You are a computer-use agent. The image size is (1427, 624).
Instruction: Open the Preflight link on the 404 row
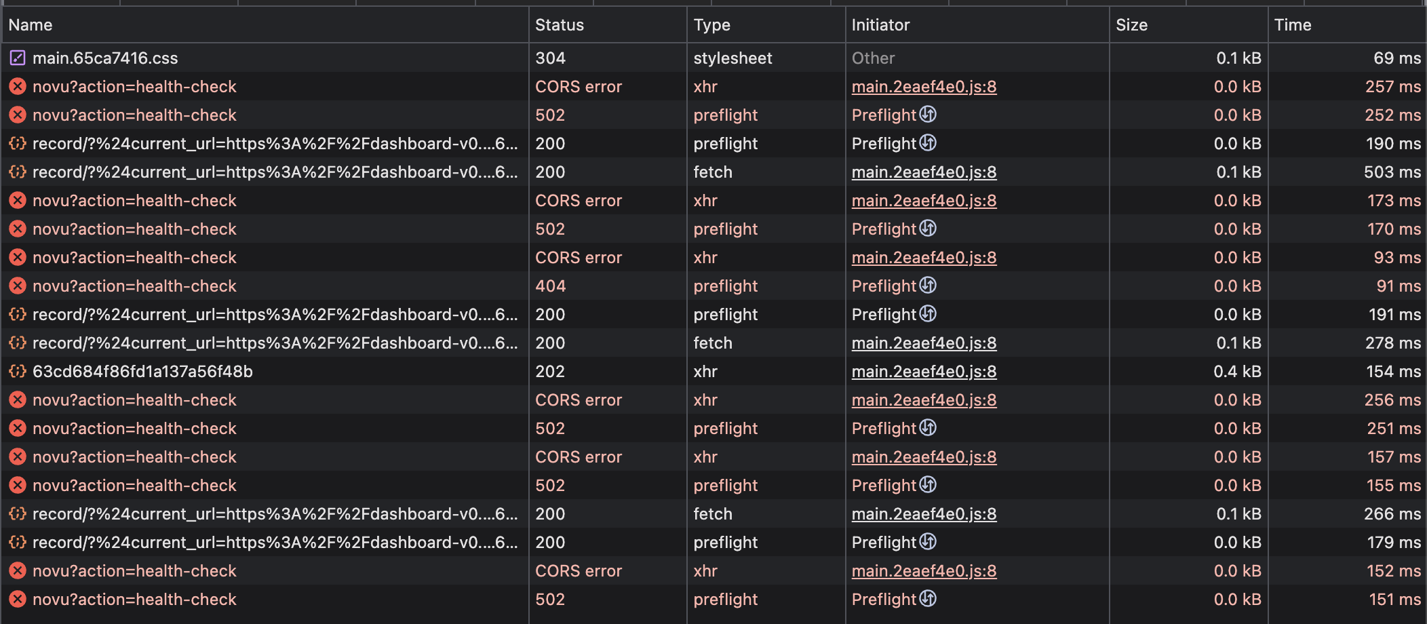tap(884, 286)
